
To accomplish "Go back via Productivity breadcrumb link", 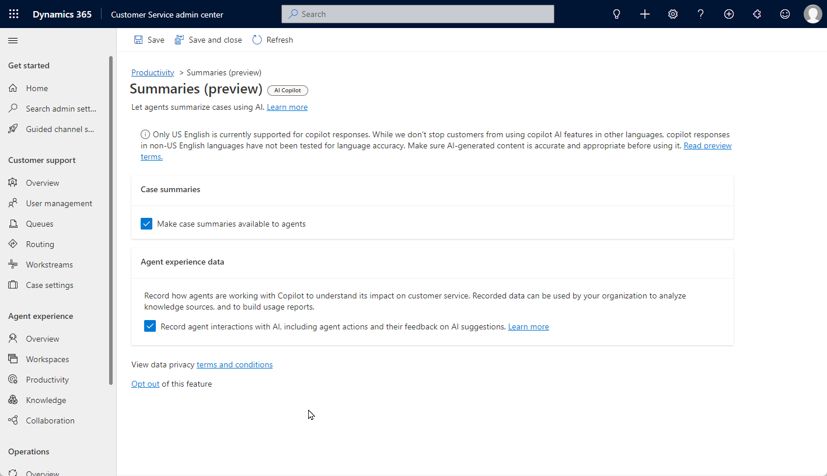I will [153, 72].
